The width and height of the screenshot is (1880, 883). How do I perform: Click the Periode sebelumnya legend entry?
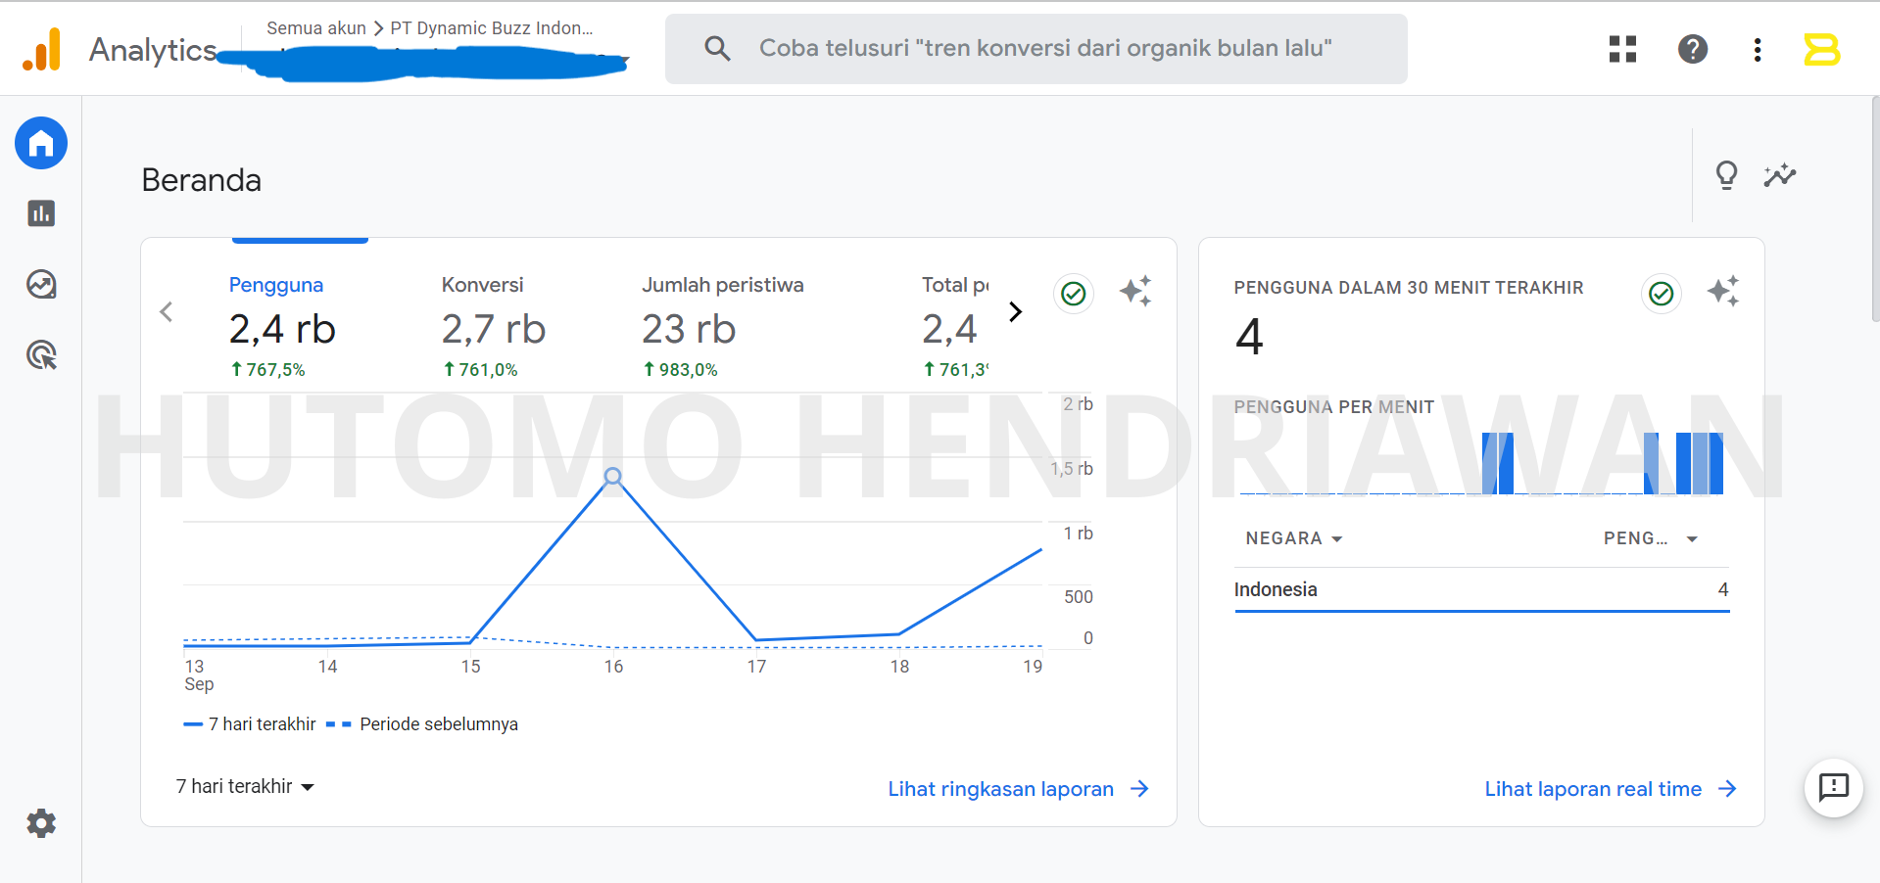tap(422, 724)
